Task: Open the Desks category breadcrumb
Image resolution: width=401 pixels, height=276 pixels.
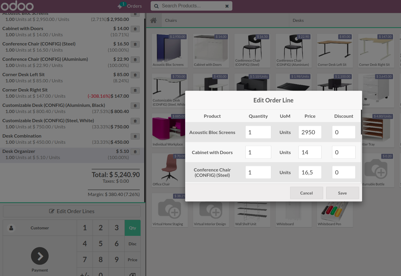Action: 298,20
